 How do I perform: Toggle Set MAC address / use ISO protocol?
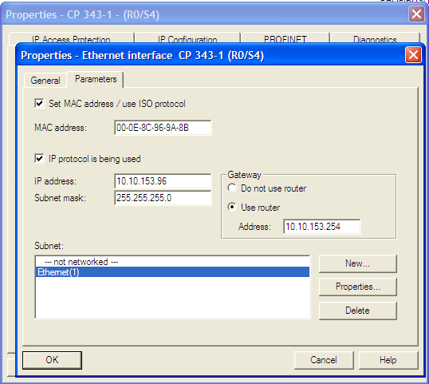tap(39, 104)
